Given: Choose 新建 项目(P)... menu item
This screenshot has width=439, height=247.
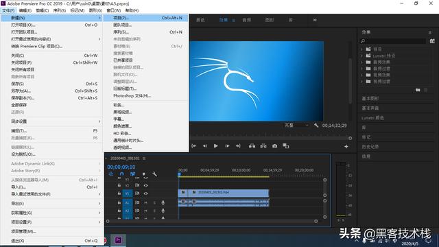Looking at the screenshot, I should pyautogui.click(x=145, y=18).
